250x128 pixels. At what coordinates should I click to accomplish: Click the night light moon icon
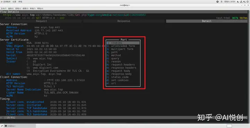pyautogui.click(x=238, y=2)
